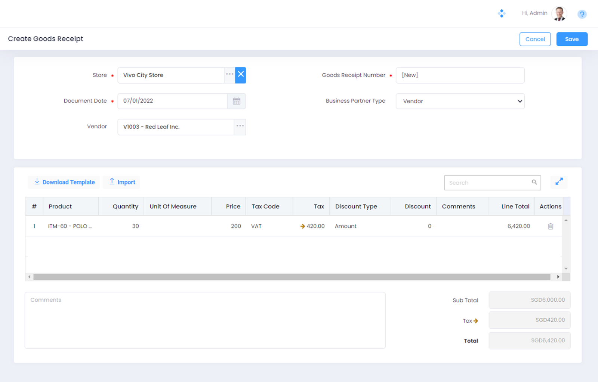598x382 pixels.
Task: Open the Admin profile avatar
Action: (559, 14)
